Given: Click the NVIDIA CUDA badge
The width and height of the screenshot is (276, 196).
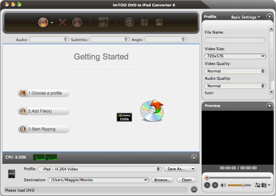Looking at the screenshot, I should (124, 117).
